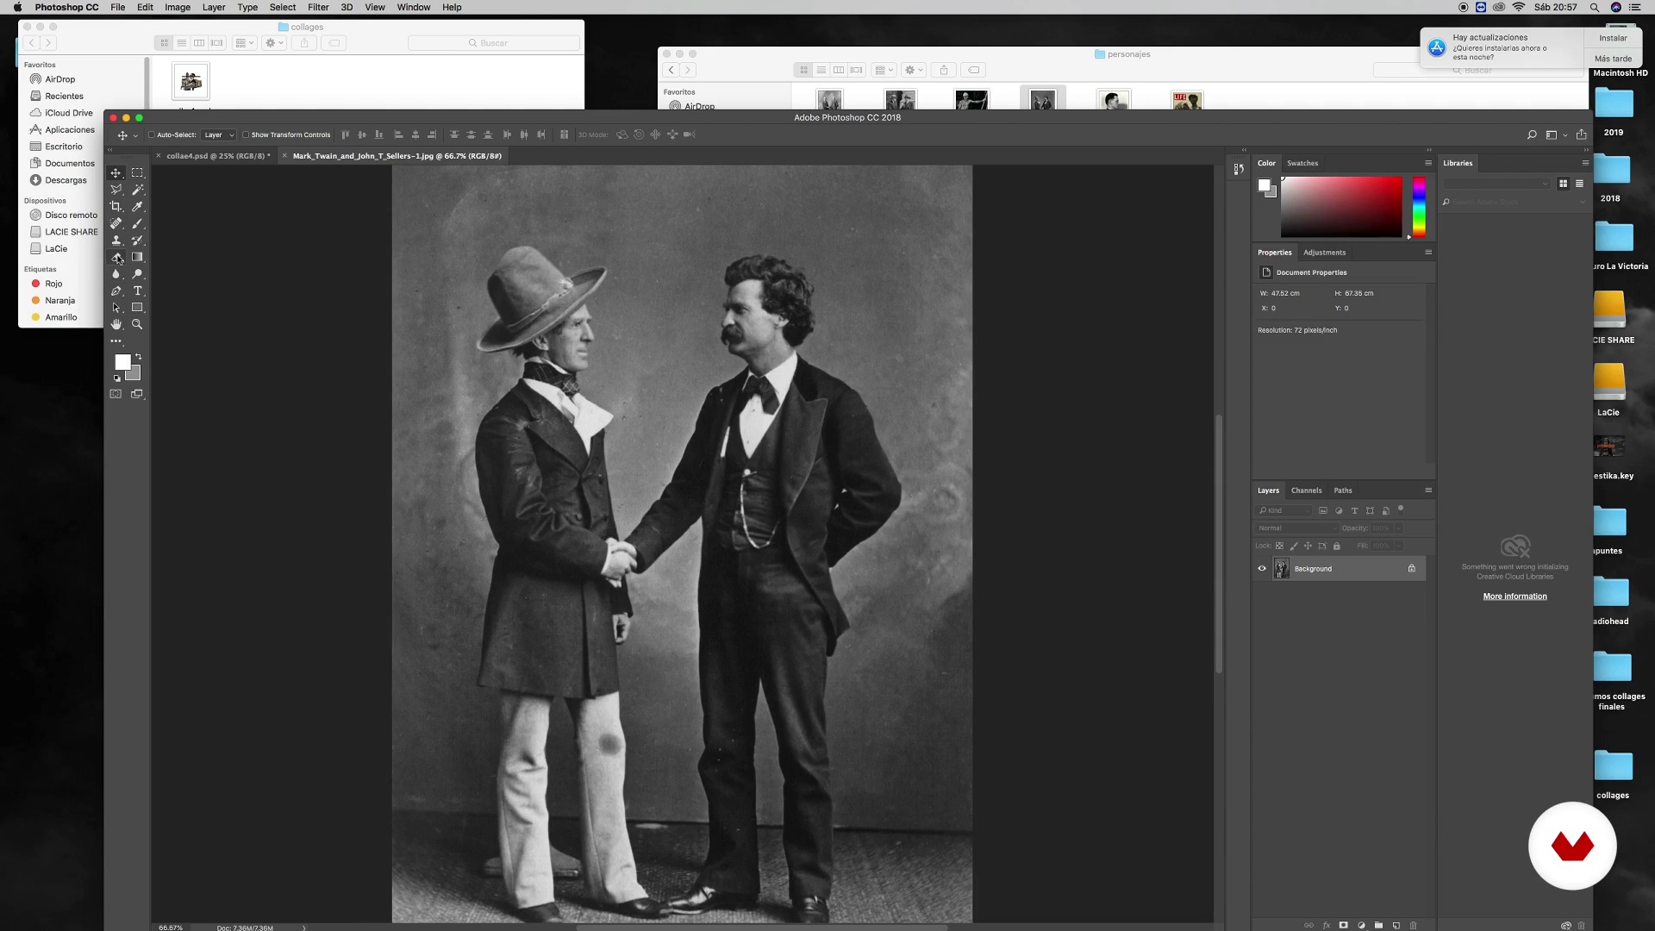Enable the Auto-Select checkbox
The width and height of the screenshot is (1655, 931).
(152, 134)
